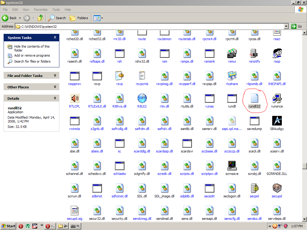The height and width of the screenshot is (230, 307).
Task: Select the secupd package icon
Action: pyautogui.click(x=277, y=188)
